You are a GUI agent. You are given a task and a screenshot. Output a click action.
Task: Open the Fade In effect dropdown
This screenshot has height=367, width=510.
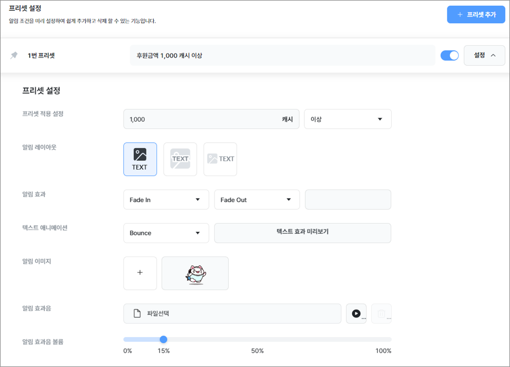tap(166, 199)
